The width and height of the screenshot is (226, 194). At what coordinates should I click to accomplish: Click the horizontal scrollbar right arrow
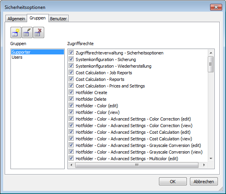[x=204, y=165]
